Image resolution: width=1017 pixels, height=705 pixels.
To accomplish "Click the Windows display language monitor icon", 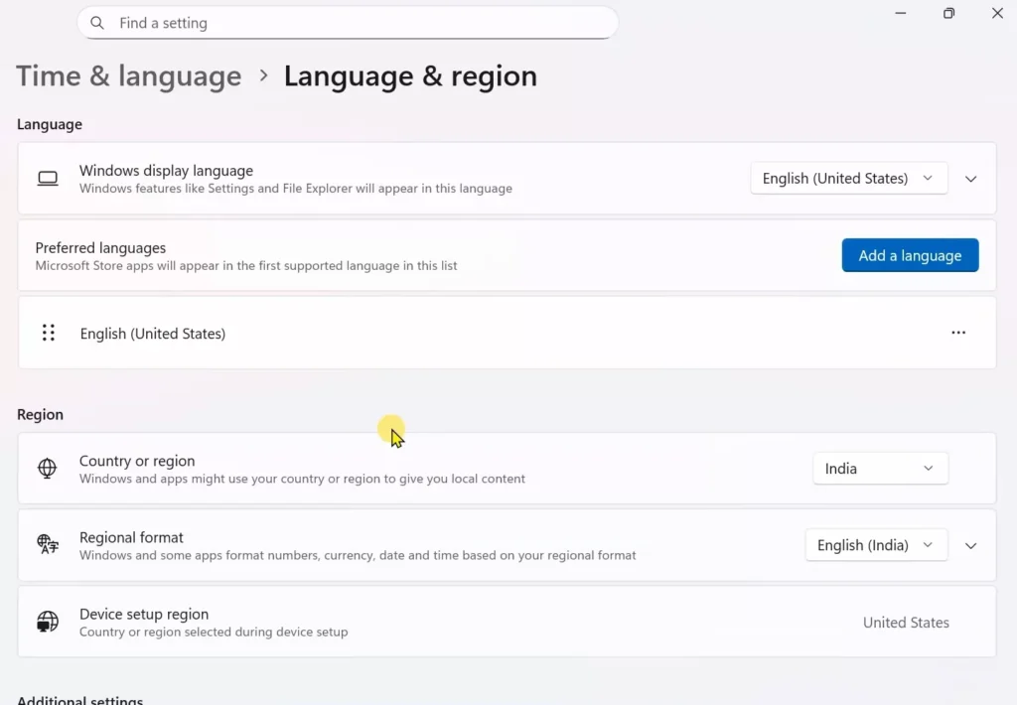I will pyautogui.click(x=48, y=179).
